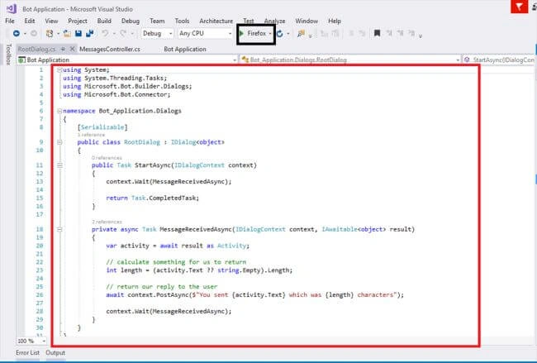Click the Save floppy disk icon
The height and width of the screenshot is (363, 537).
pyautogui.click(x=78, y=33)
